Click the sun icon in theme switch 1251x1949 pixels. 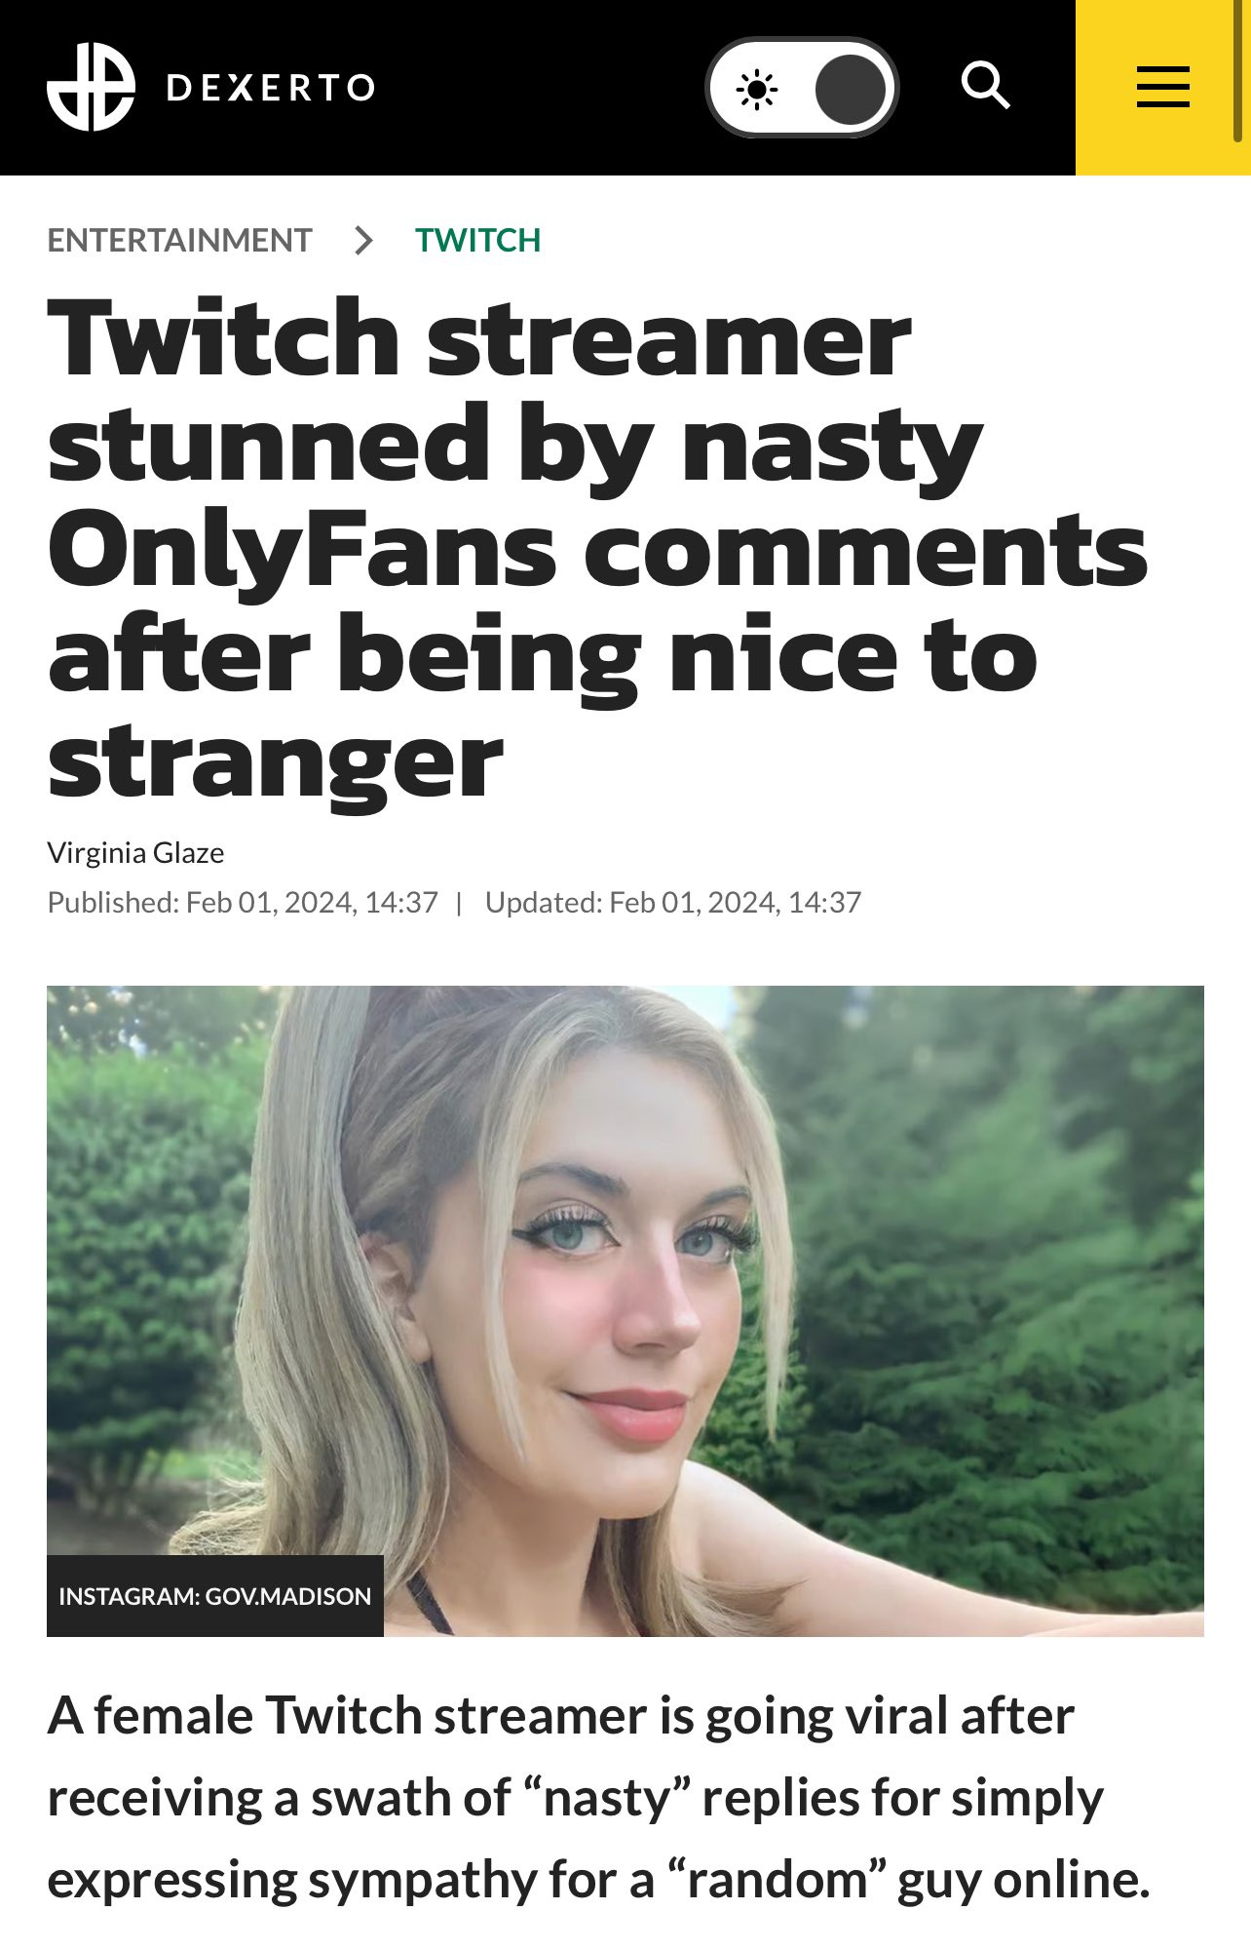[x=756, y=90]
